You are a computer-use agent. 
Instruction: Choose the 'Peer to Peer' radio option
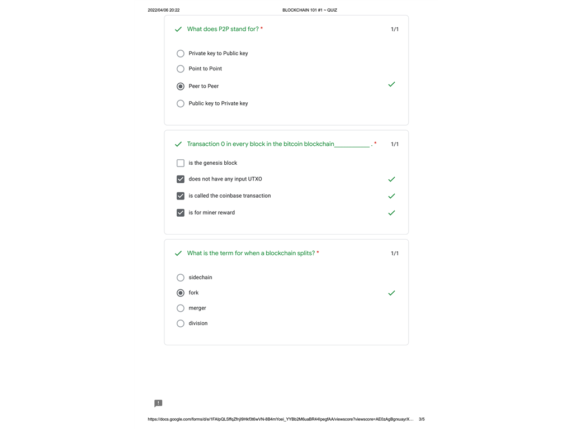(x=180, y=87)
